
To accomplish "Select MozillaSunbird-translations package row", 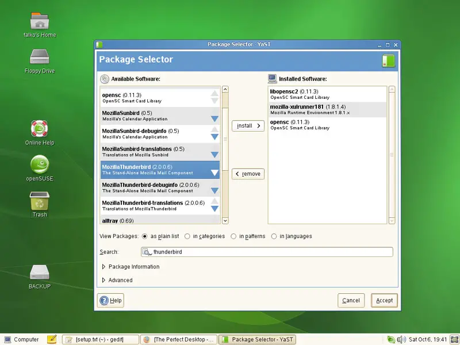I will coord(160,152).
